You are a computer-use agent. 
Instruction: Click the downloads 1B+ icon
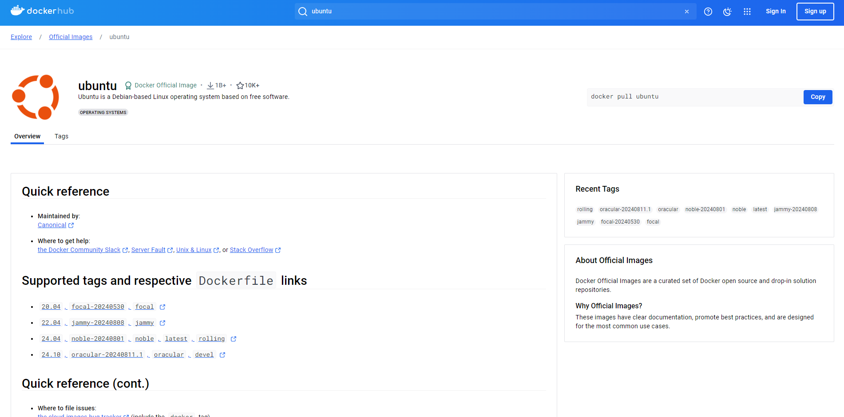coord(210,86)
